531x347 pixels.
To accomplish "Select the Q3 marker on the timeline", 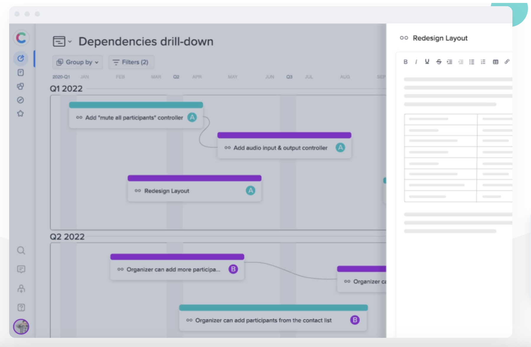I will click(289, 77).
